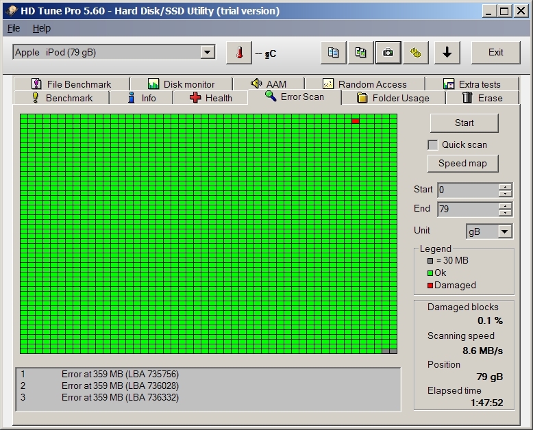Expand the Unit gB dropdown

tap(505, 231)
